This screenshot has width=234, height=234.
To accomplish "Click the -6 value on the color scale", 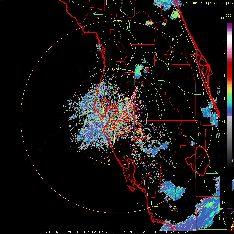I will tap(223, 179).
